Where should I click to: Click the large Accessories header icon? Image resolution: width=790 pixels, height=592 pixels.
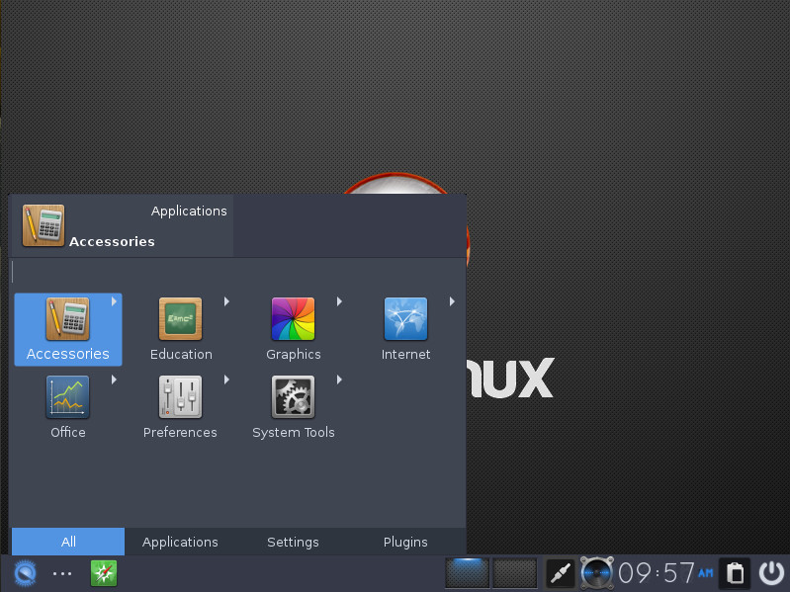pyautogui.click(x=44, y=225)
